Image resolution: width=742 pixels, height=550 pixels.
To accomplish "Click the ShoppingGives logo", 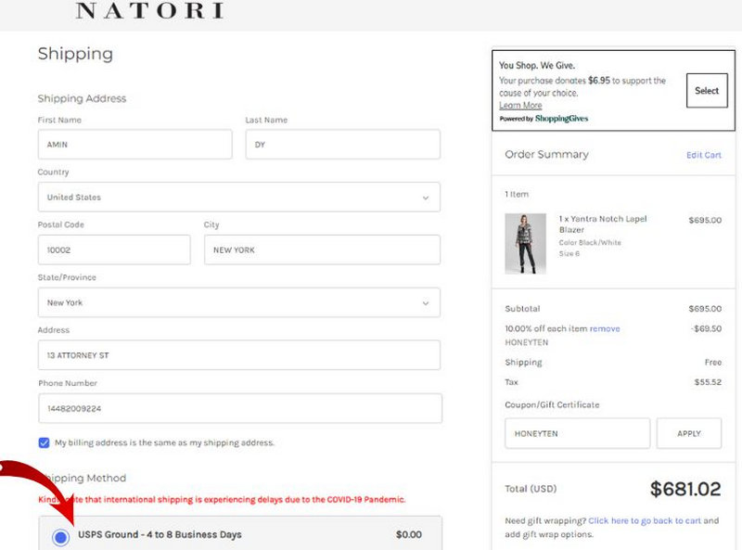I will click(x=561, y=119).
